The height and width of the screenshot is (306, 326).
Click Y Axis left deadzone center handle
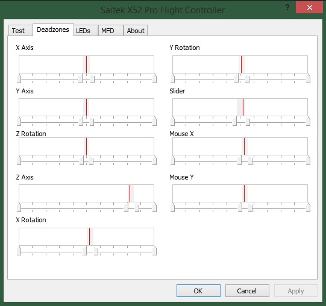coord(81,122)
